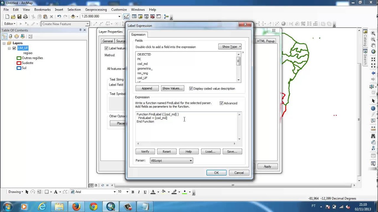Open the Drawing dropdown menu
Viewport: 378px width, 212px height.
pos(16,192)
